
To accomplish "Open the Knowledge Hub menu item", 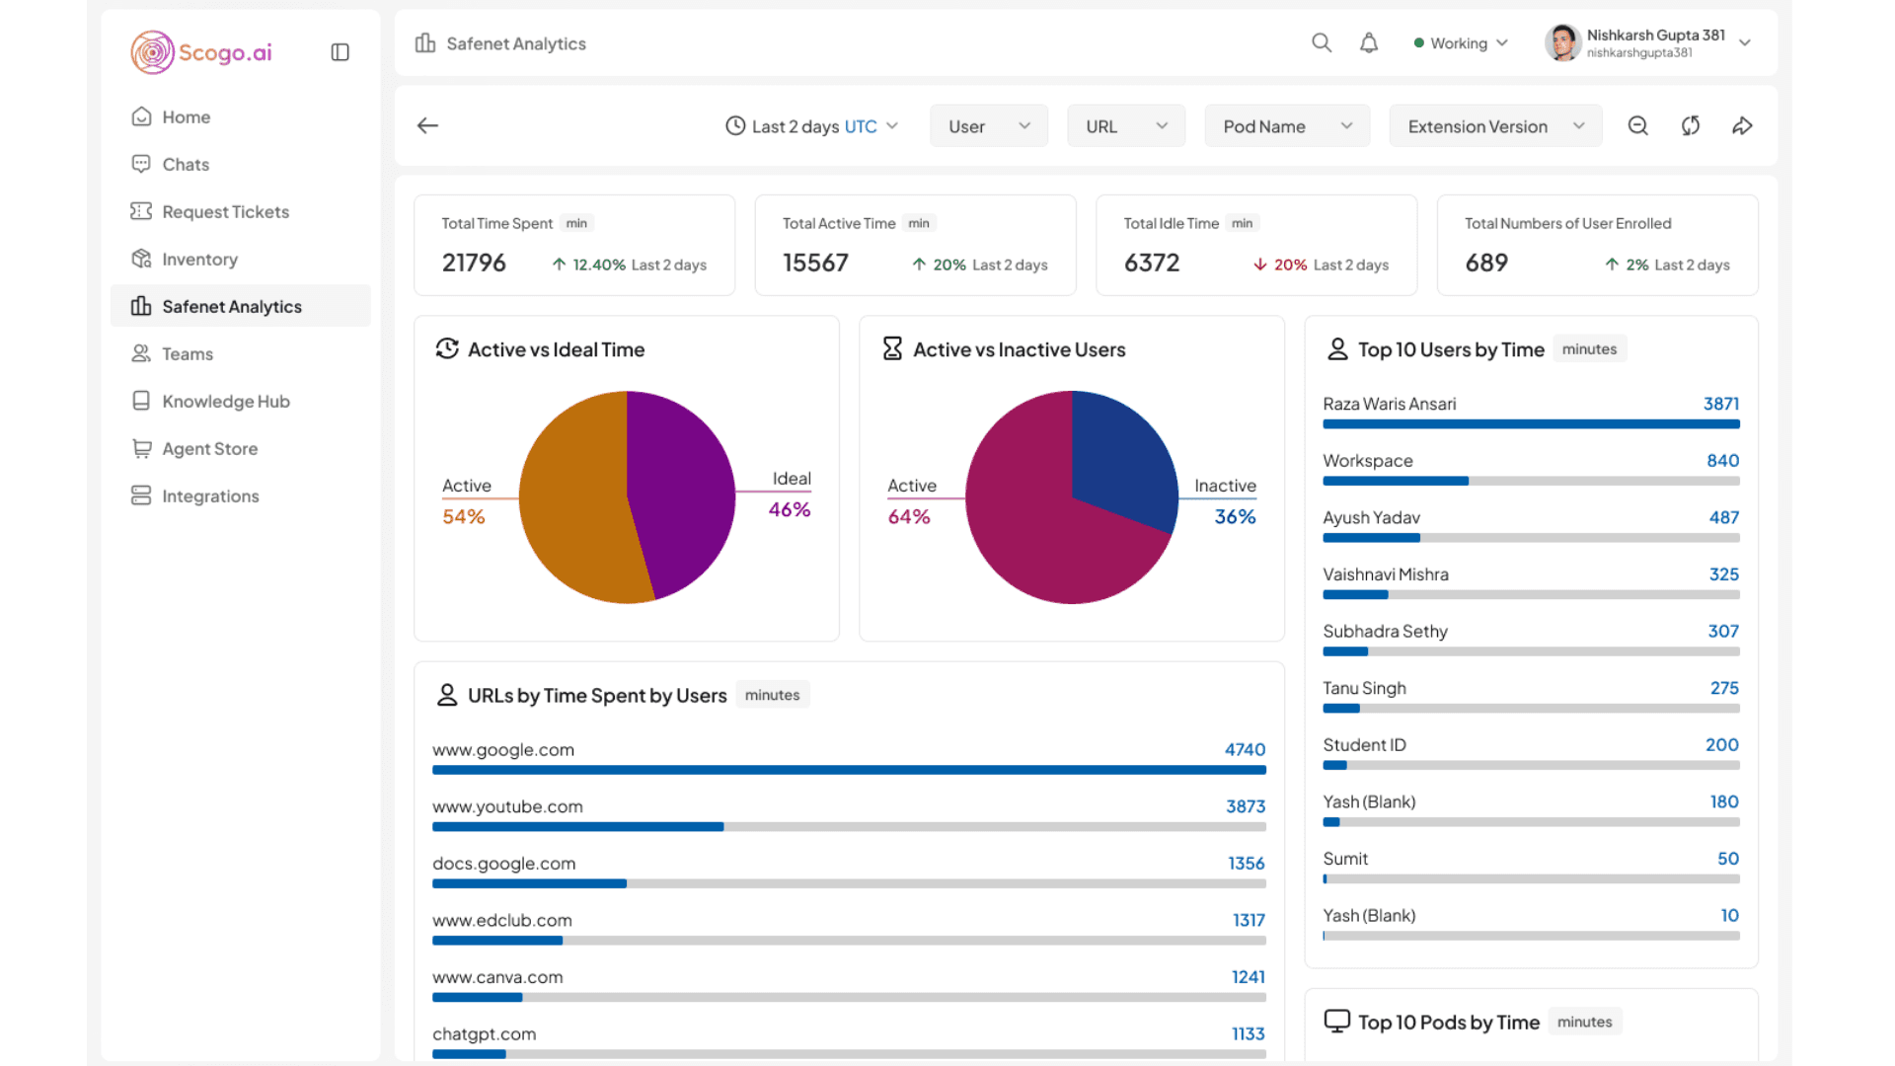I will (x=225, y=401).
